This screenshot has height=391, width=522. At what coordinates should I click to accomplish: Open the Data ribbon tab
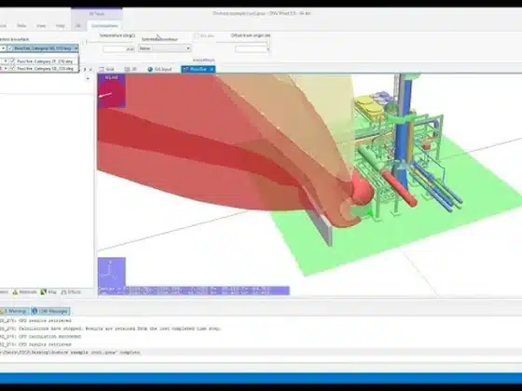[21, 26]
